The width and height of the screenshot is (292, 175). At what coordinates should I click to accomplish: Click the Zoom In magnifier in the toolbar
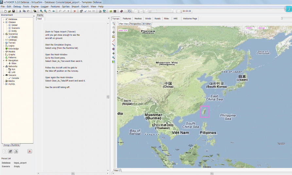41,11
